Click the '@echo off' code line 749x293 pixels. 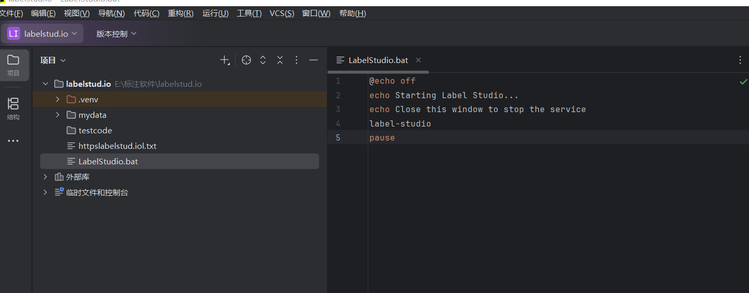(x=393, y=81)
